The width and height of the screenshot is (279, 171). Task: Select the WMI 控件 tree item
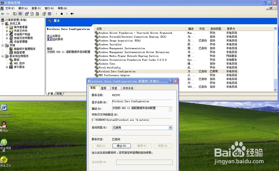point(19,63)
